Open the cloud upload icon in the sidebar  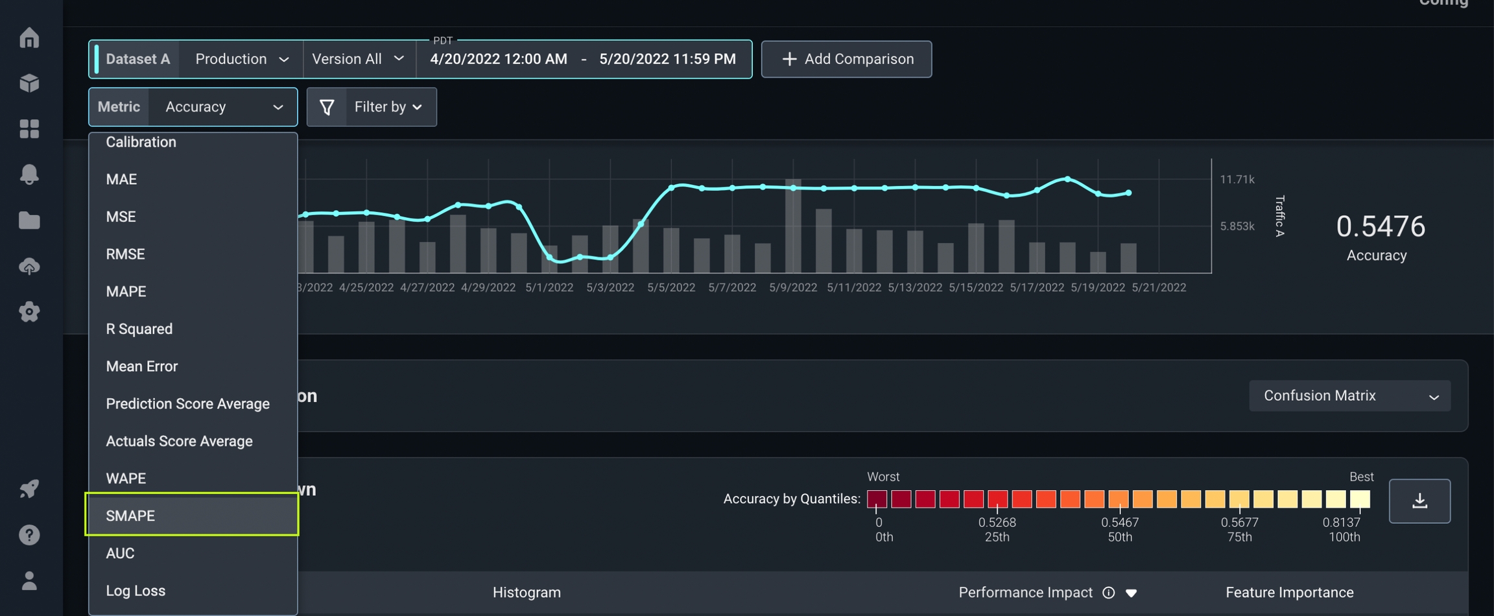[29, 267]
